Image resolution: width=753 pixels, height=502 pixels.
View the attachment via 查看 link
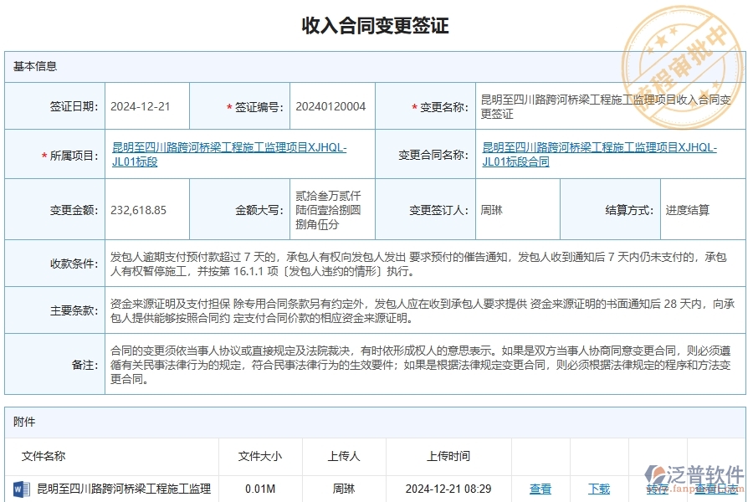[x=540, y=489]
